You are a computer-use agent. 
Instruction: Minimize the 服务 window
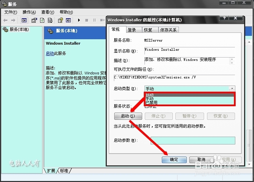click(x=224, y=3)
